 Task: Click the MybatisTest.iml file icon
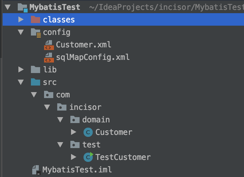coord(35,170)
